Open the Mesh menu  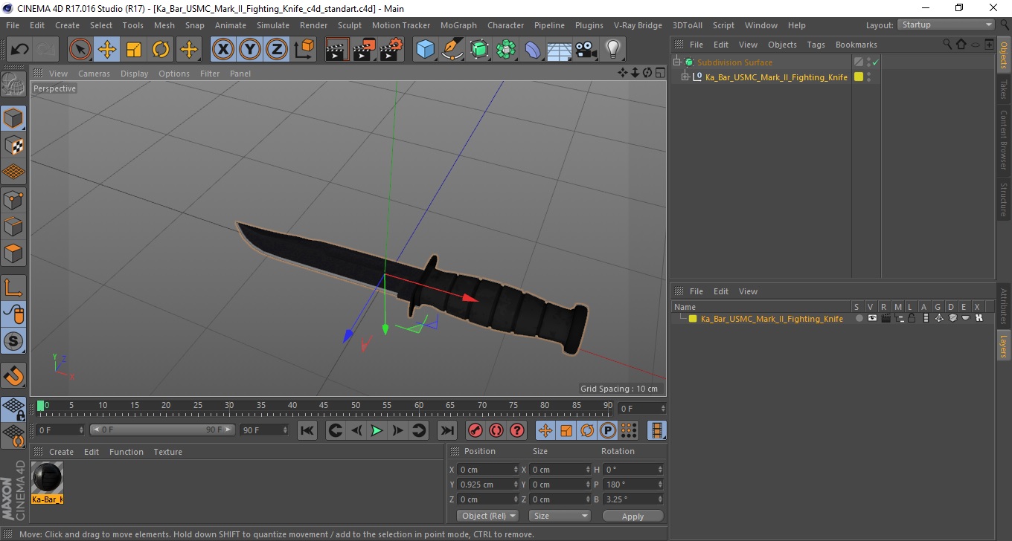pos(164,25)
